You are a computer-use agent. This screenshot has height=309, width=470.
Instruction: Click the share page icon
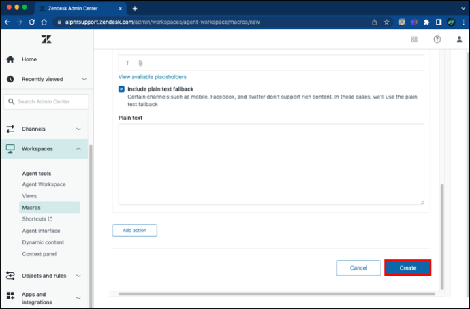coord(374,22)
